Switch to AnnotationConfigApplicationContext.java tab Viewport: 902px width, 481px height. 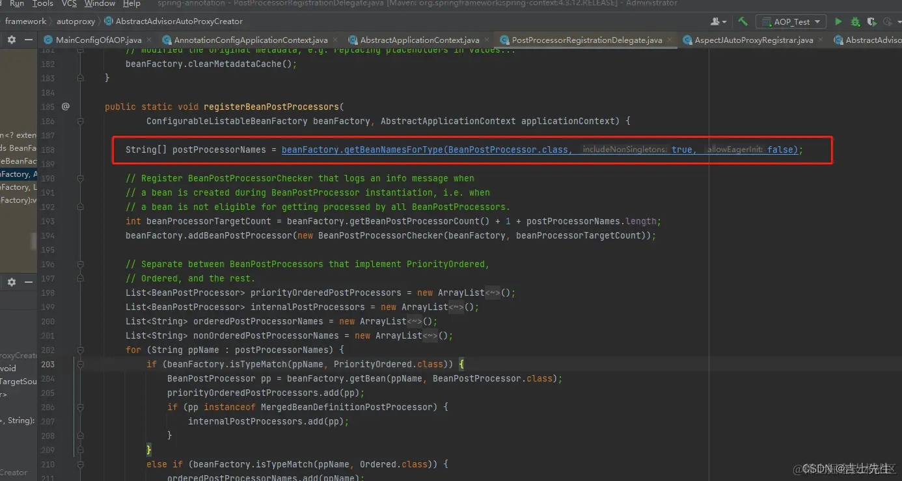251,40
